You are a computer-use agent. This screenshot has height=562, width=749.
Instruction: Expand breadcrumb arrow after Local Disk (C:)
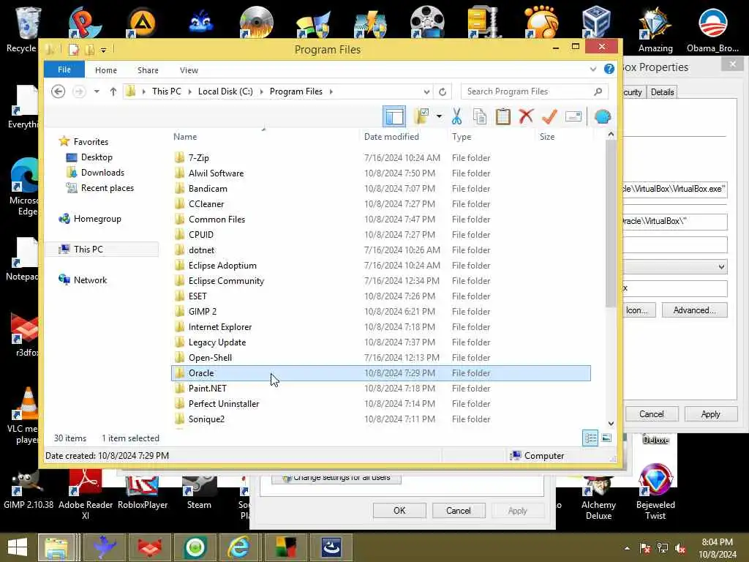(x=261, y=91)
